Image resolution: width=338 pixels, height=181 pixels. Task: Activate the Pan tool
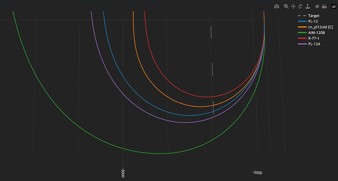point(293,6)
